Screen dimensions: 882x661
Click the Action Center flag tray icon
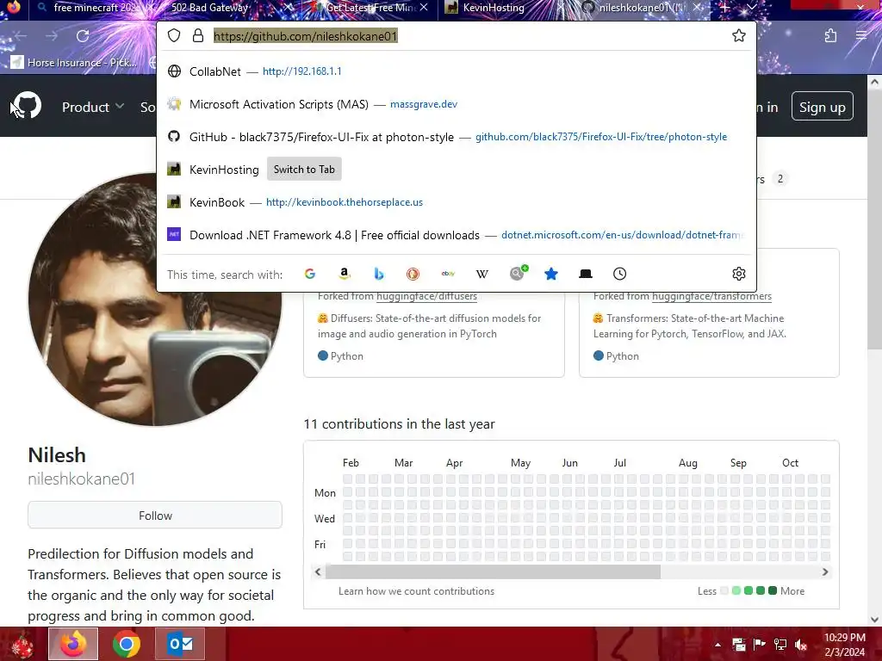point(760,645)
